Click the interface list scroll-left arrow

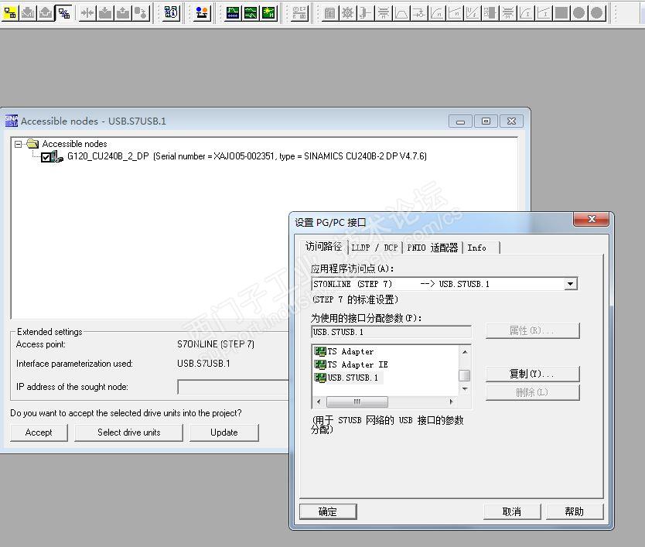coord(319,402)
